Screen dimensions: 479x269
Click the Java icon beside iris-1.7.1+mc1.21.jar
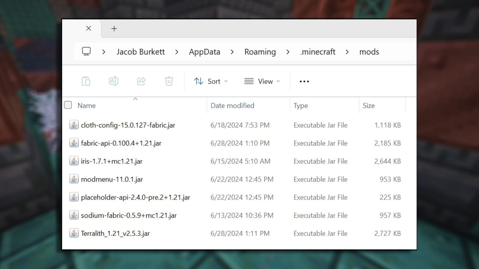pos(74,161)
